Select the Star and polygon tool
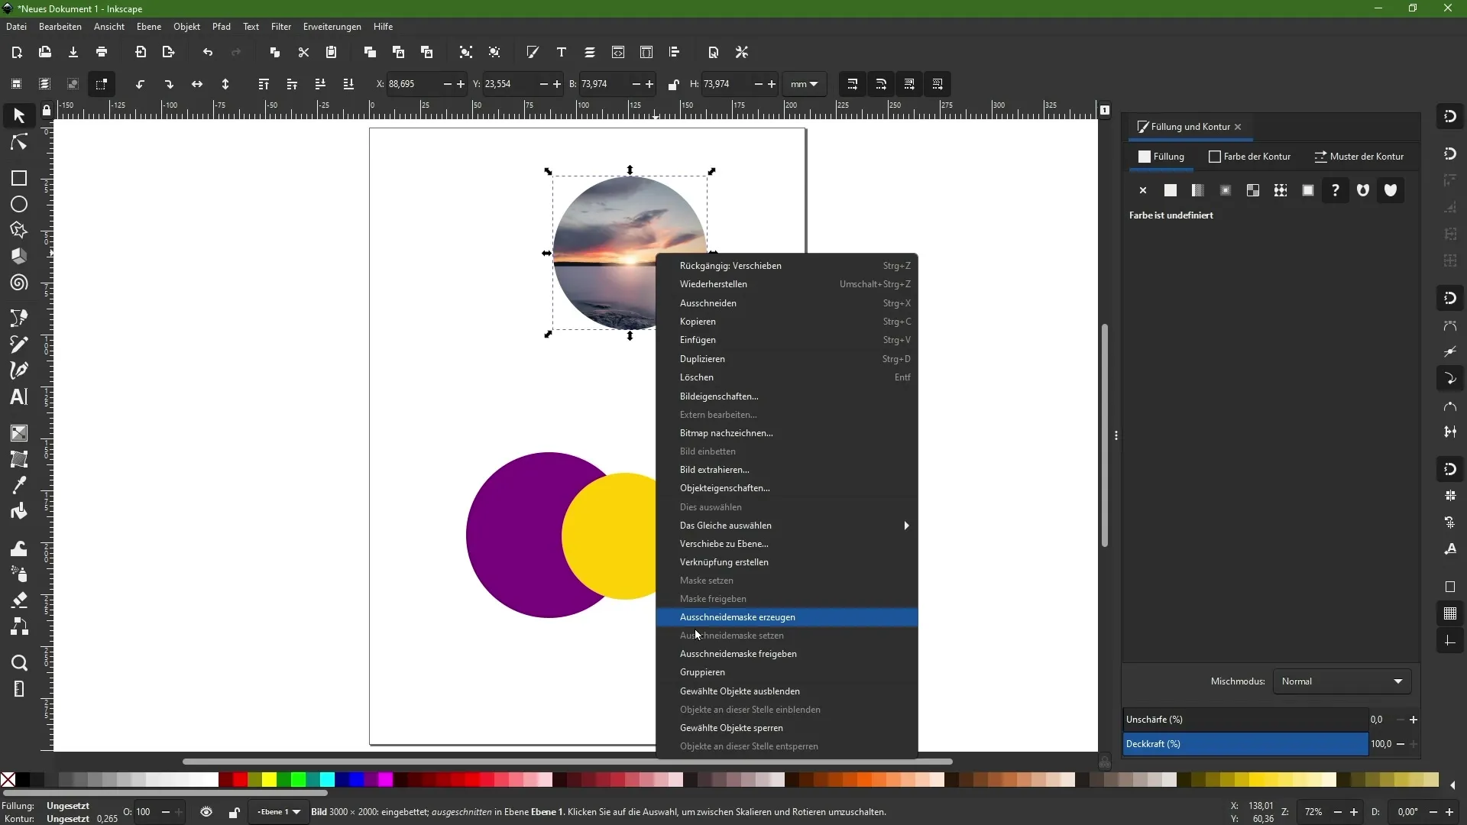This screenshot has height=825, width=1467. 19,231
